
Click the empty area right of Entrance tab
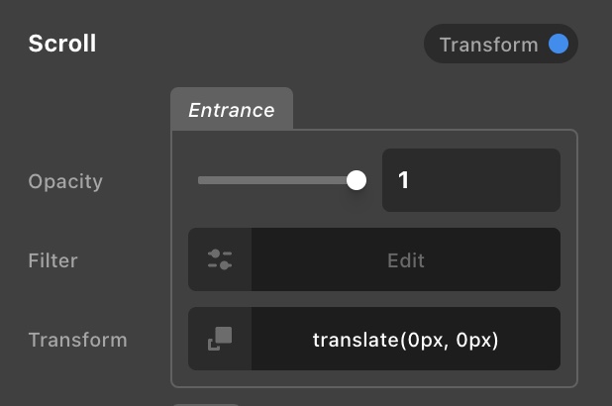(436, 110)
